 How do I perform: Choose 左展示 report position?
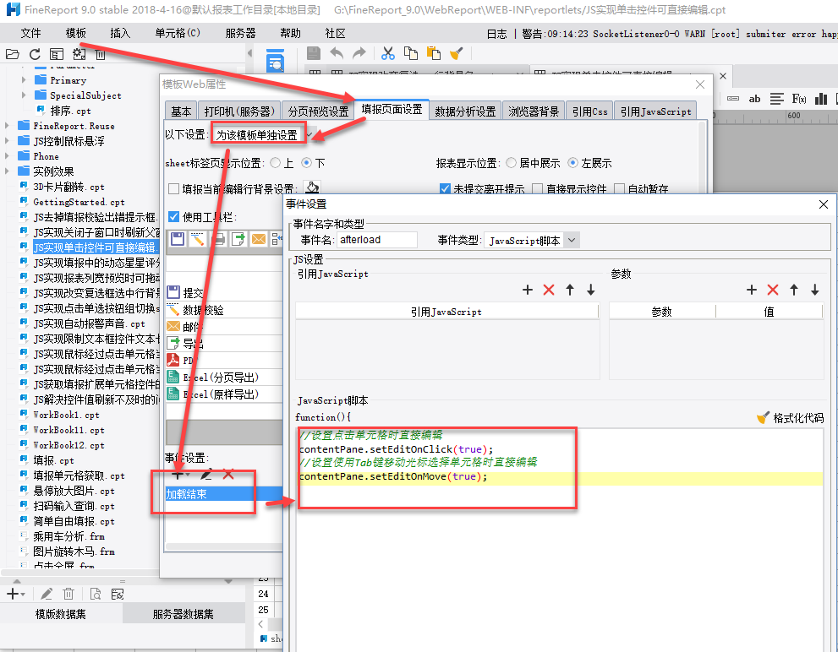pos(573,162)
